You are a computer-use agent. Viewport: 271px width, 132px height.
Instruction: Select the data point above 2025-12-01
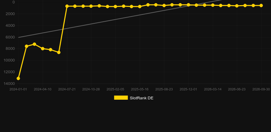point(189,5)
